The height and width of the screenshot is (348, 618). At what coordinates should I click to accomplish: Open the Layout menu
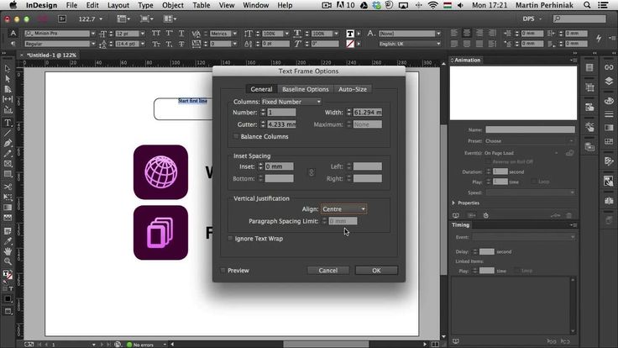(118, 5)
